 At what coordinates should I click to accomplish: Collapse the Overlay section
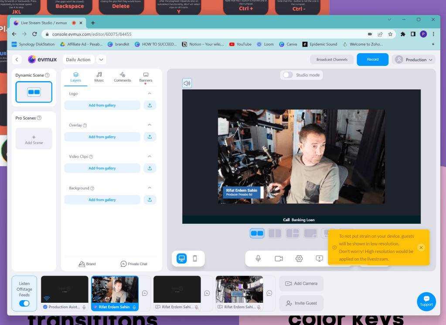point(150,125)
